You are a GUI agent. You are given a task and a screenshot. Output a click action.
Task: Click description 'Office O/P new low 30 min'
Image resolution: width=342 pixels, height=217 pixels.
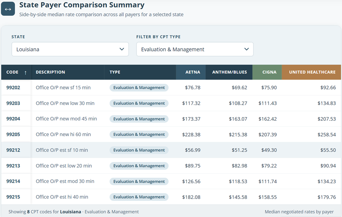click(x=65, y=103)
